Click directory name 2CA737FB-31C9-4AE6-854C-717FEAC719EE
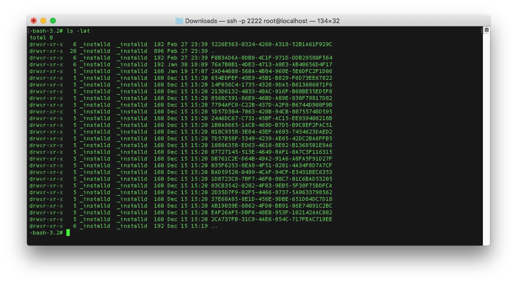 [272, 219]
